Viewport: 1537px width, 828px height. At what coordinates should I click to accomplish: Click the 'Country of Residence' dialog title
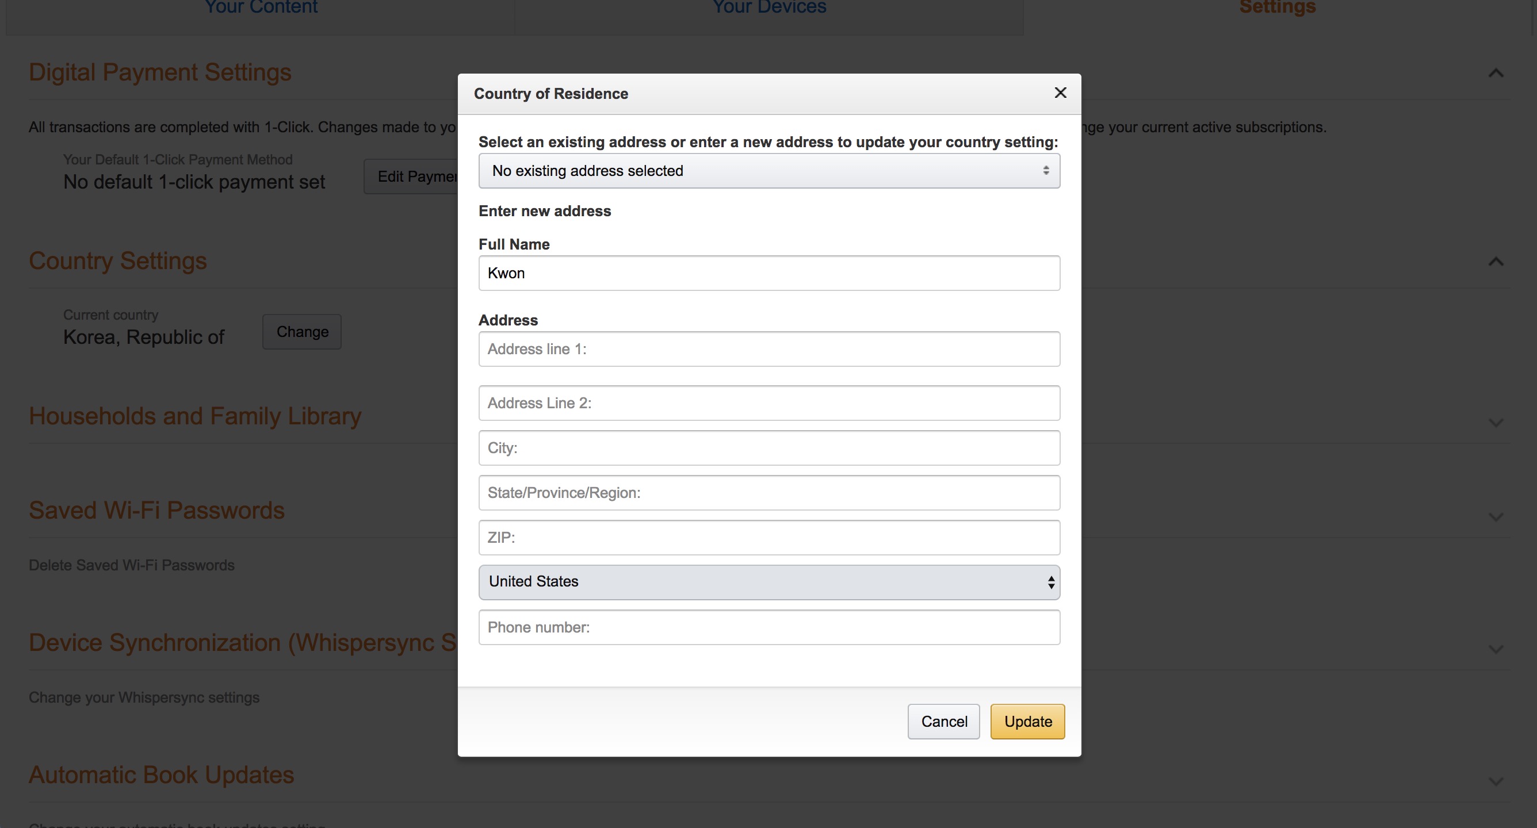coord(550,94)
